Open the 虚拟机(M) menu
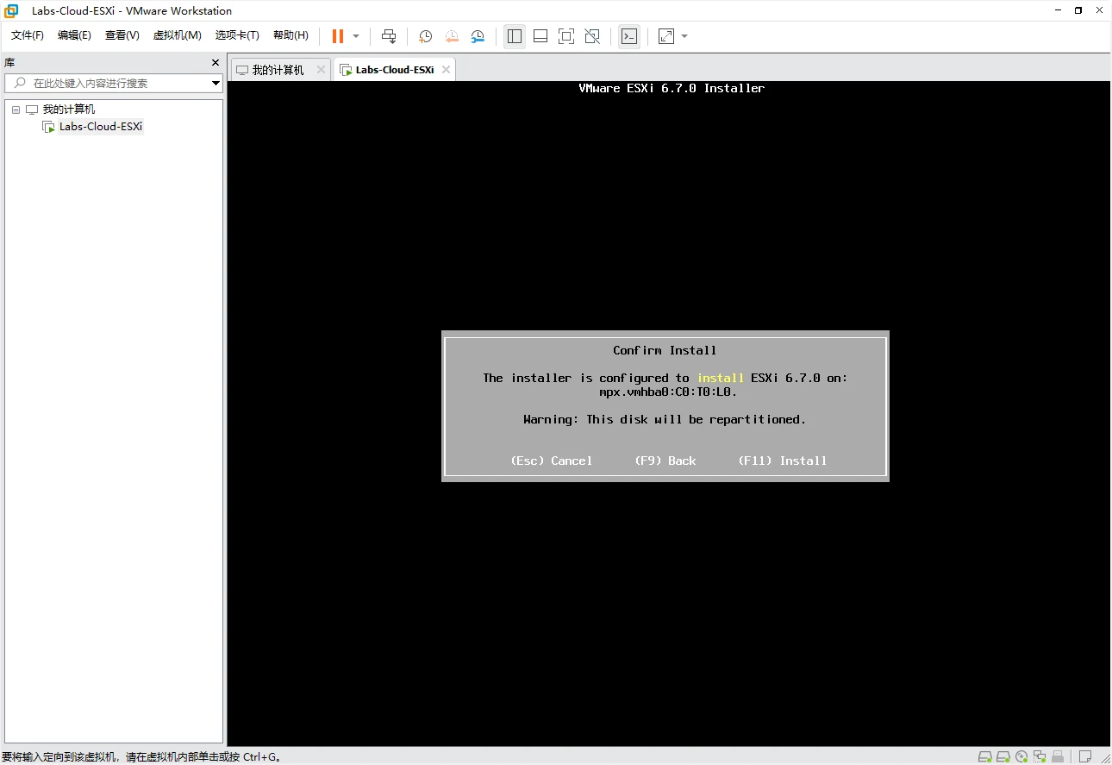1112x765 pixels. [177, 35]
